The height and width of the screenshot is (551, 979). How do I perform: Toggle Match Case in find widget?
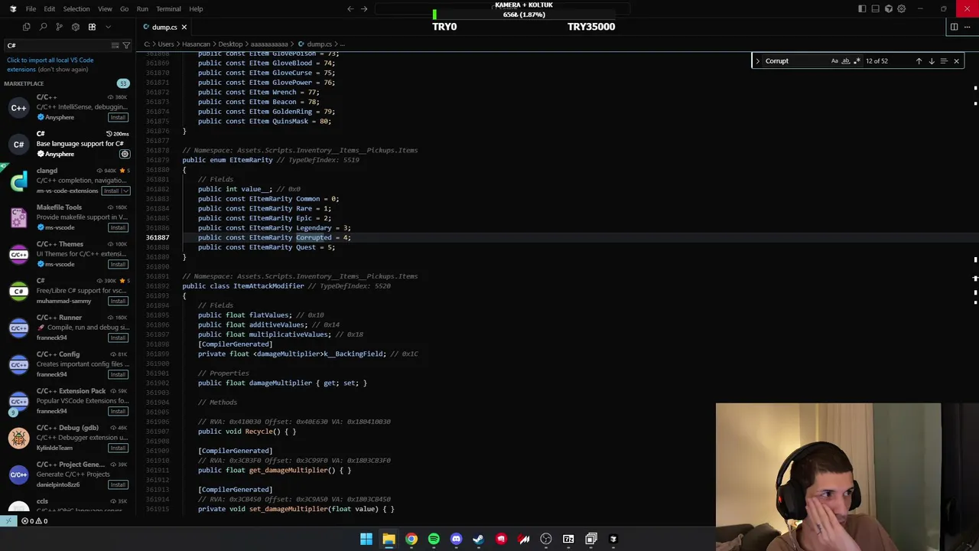[834, 60]
